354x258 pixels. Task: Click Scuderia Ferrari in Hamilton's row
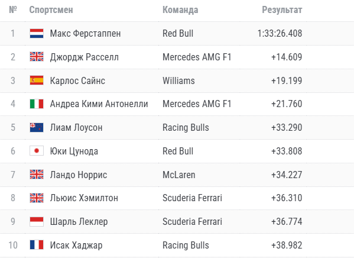click(x=192, y=198)
